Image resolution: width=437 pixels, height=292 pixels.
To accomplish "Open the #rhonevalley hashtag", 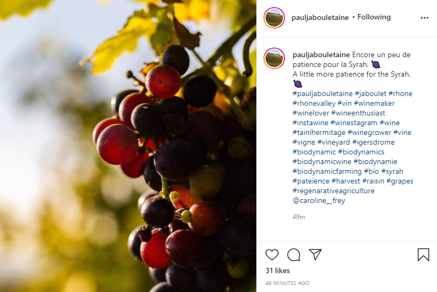I will tap(314, 104).
